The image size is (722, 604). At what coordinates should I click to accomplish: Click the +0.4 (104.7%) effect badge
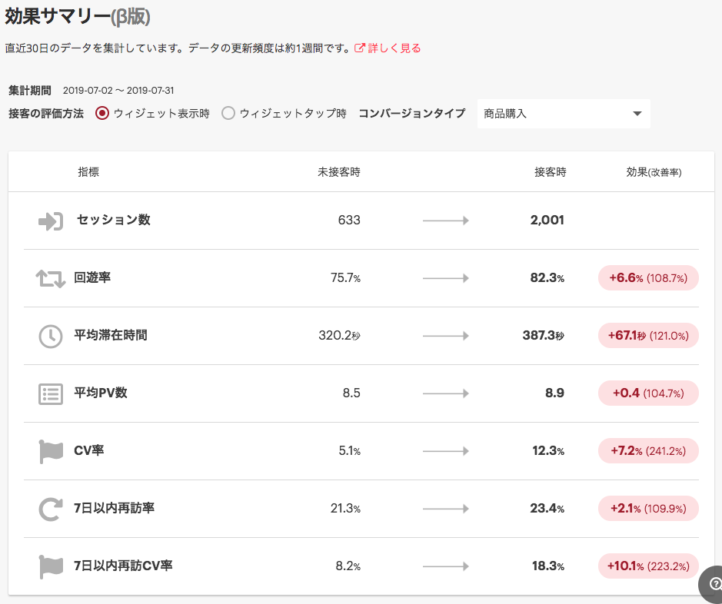tap(648, 393)
